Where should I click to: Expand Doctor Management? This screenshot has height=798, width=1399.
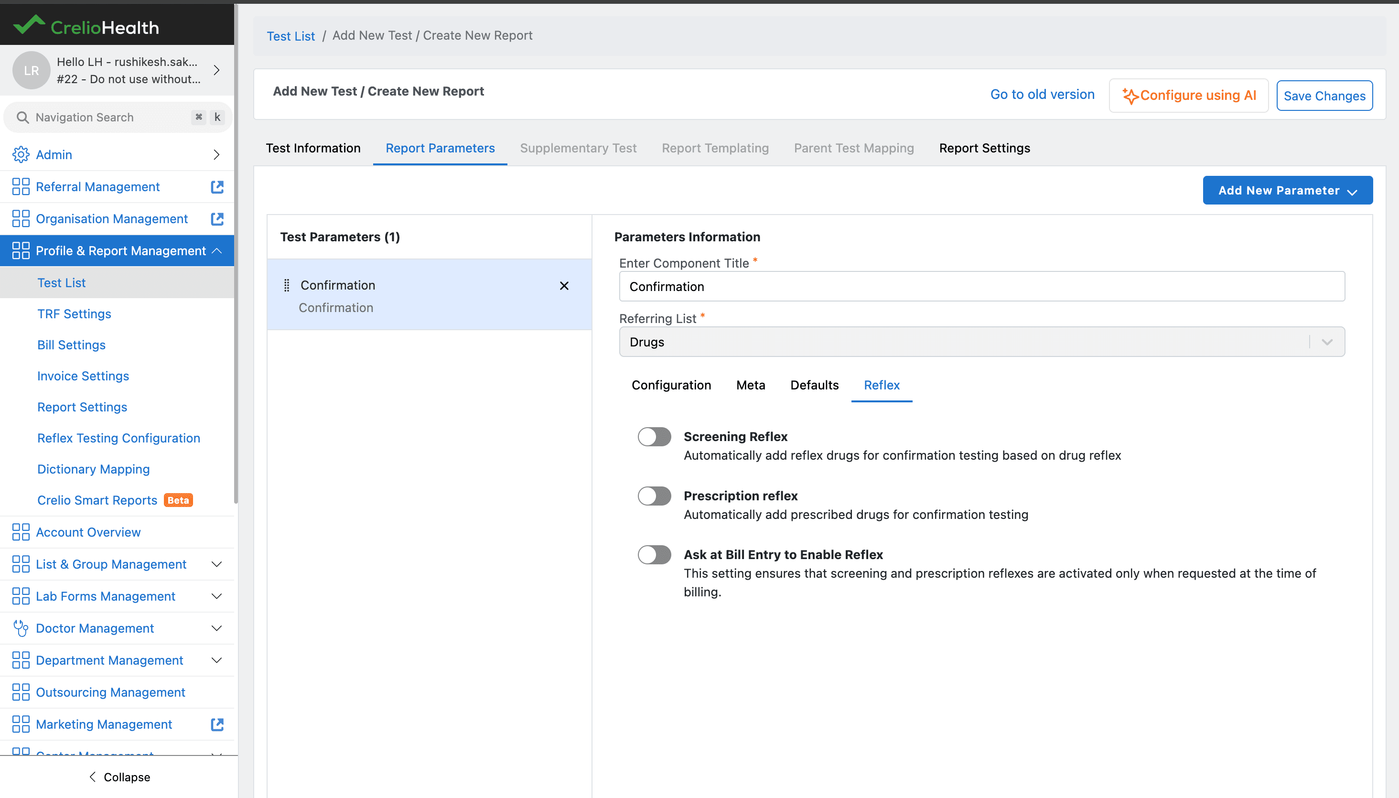point(216,628)
